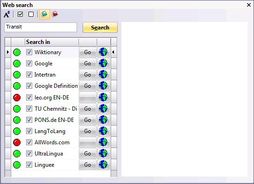Click the red book toolbar icon
The width and height of the screenshot is (254, 184).
pos(55,14)
